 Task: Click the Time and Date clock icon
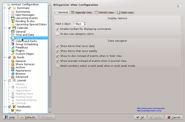pos(13,35)
